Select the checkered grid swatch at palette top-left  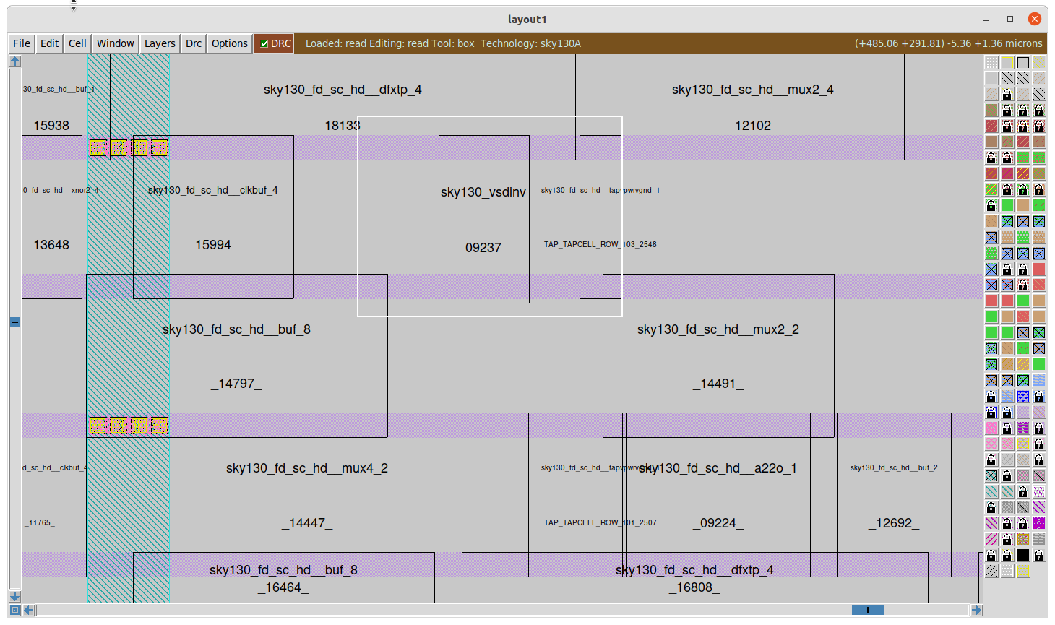(x=991, y=62)
